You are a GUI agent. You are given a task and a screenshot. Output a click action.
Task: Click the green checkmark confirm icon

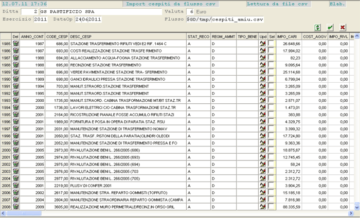[330, 27]
